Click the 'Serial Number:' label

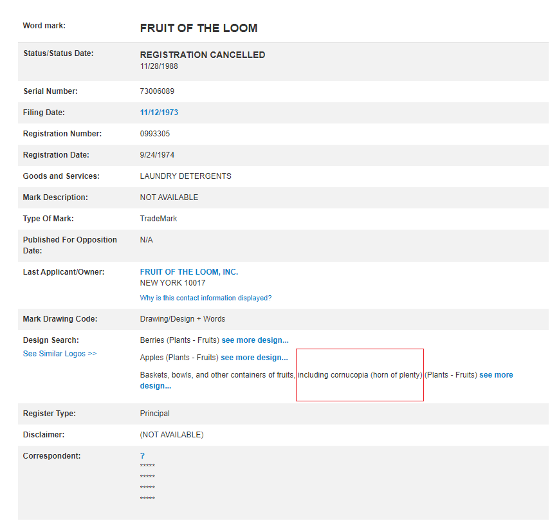50,91
